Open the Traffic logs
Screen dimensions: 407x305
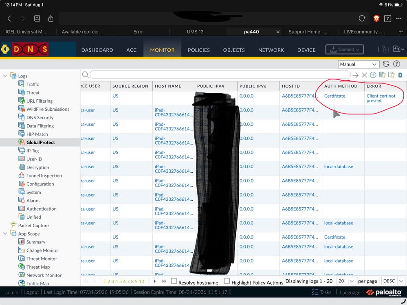[x=33, y=84]
